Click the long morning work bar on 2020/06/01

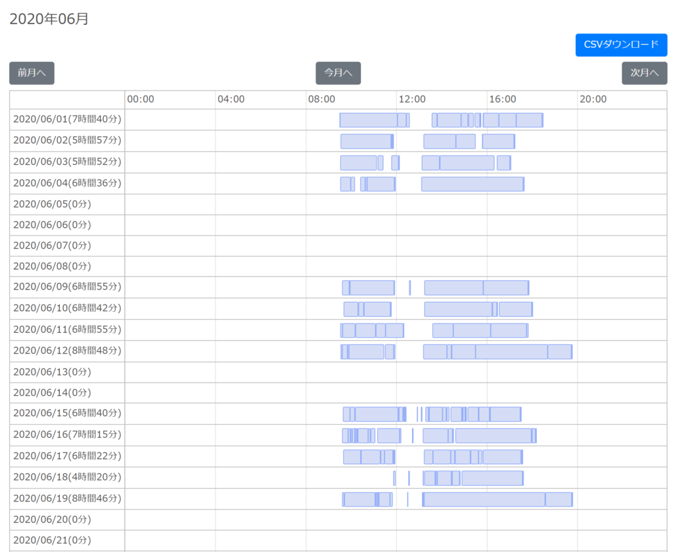368,120
